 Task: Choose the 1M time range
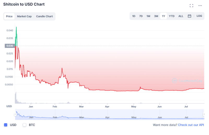click(148, 16)
